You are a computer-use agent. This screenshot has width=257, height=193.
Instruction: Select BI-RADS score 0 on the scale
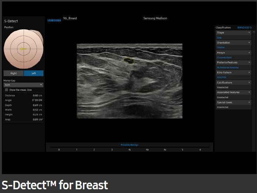(59, 150)
